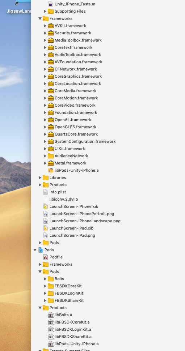Select the SystemConfiguration.framework row
Screen dimensions: 185x351
coord(108,141)
